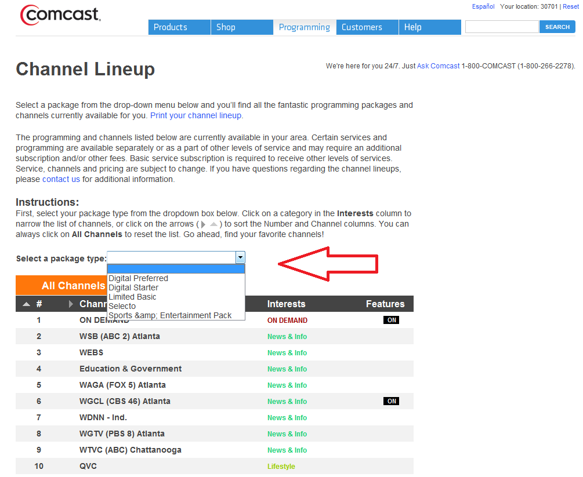Open the package type dropdown arrow
This screenshot has height=477, width=583.
[240, 257]
